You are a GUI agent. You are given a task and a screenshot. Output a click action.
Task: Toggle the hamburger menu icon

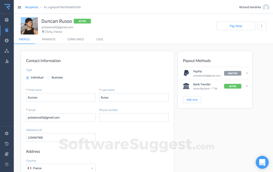(x=19, y=7)
